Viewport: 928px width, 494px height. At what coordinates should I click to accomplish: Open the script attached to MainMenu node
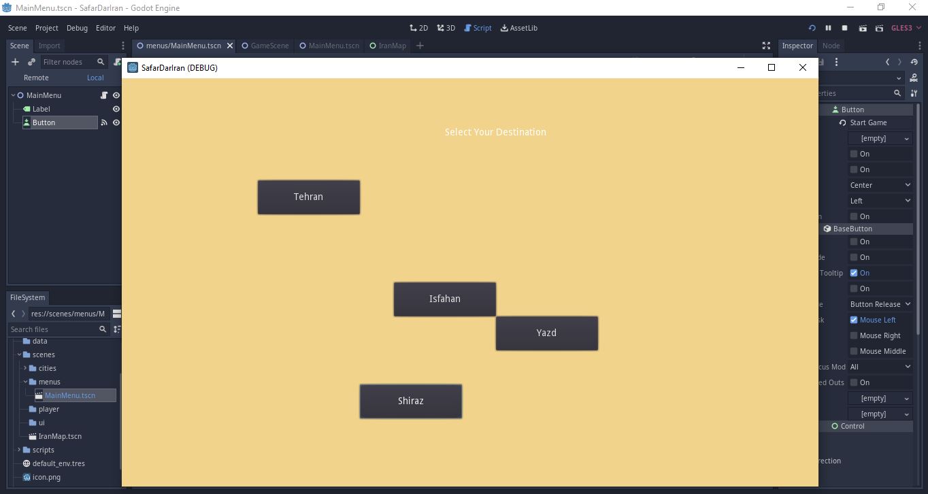(x=104, y=95)
